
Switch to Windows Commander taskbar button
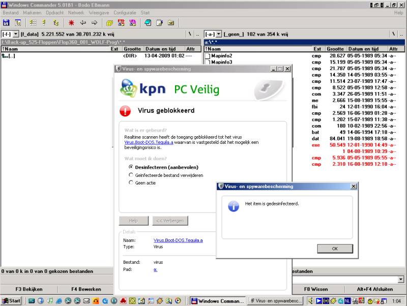[x=218, y=301]
